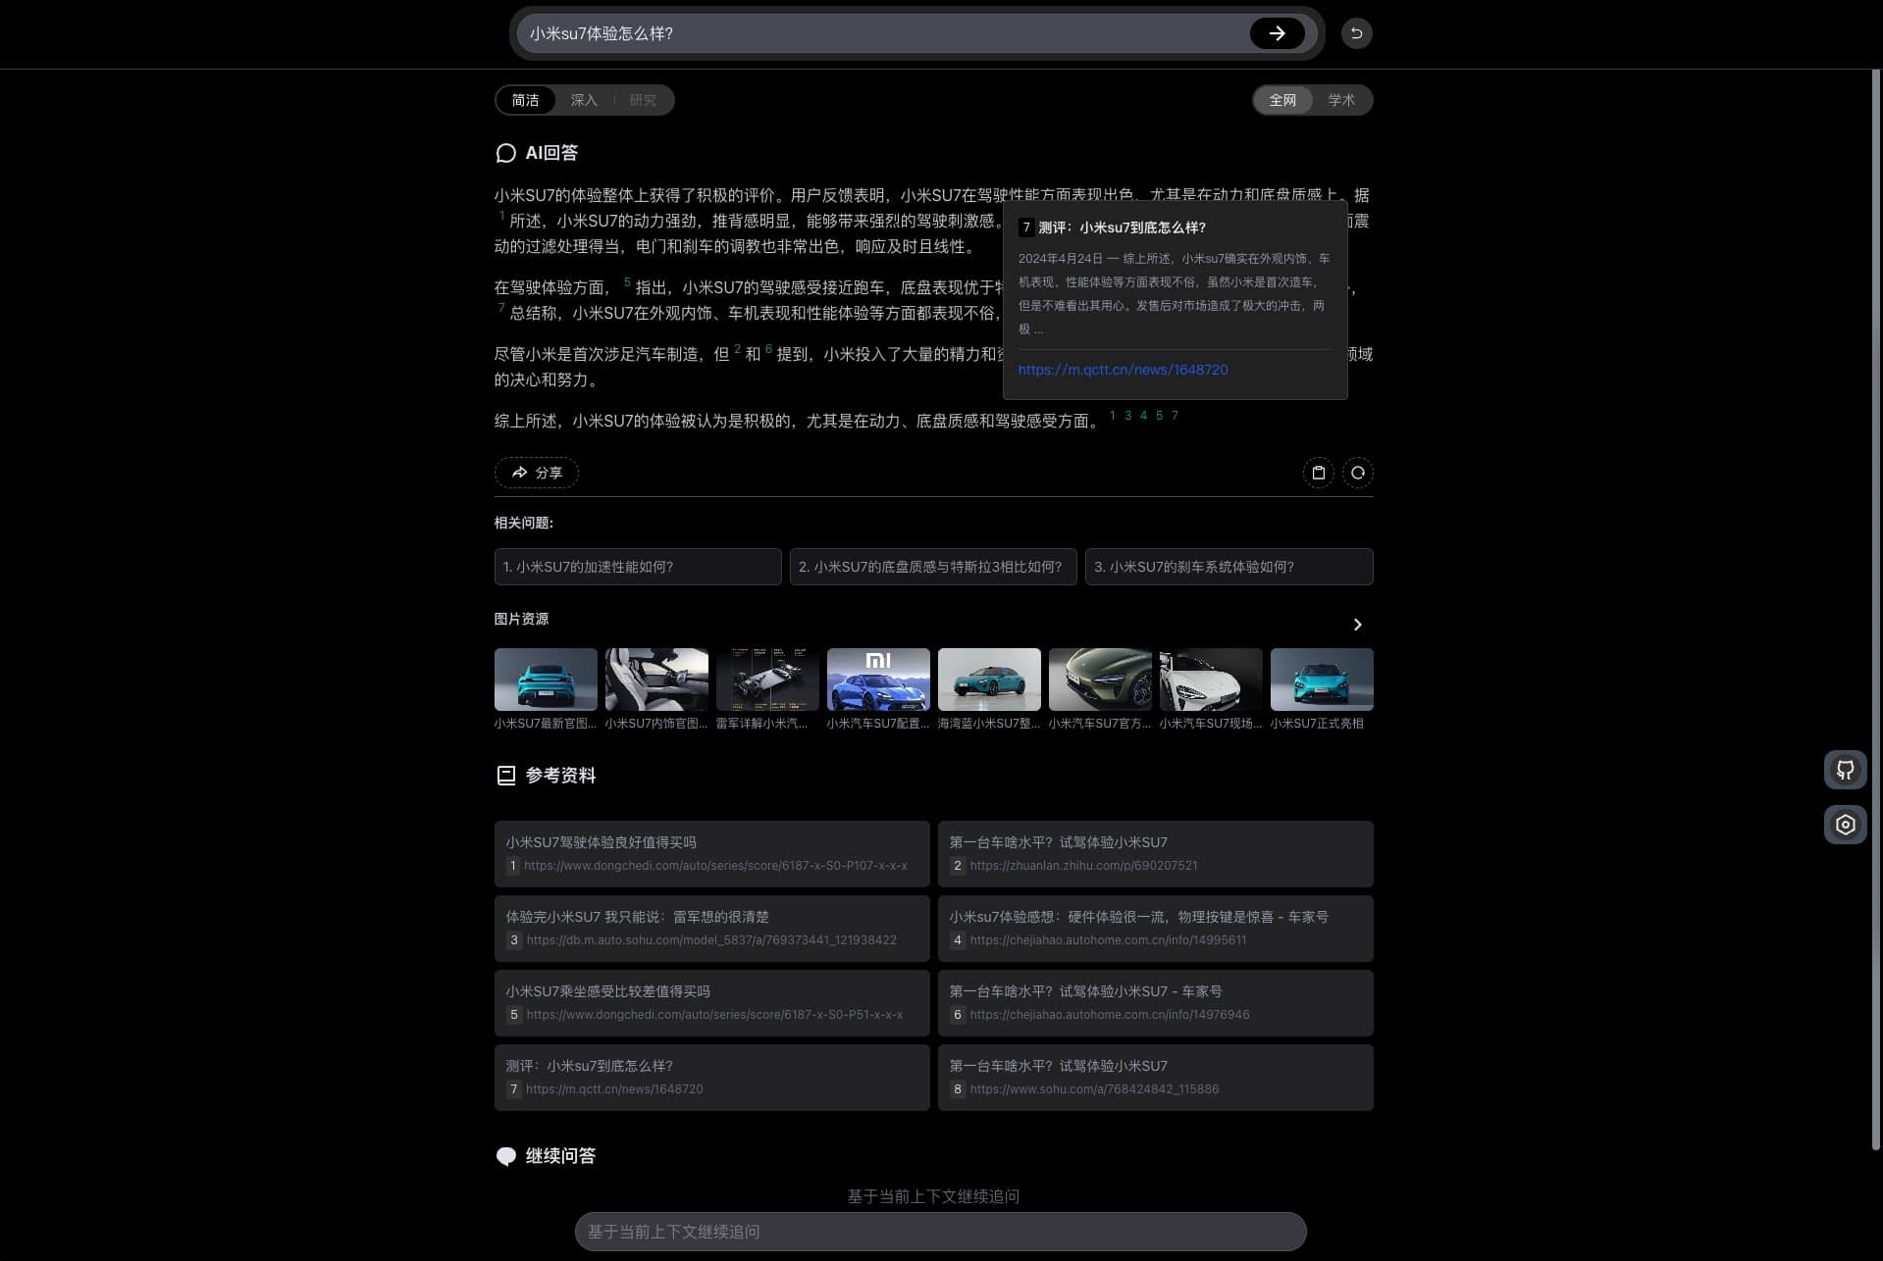
Task: Switch to the 研究 mode tab
Action: pyautogui.click(x=643, y=100)
